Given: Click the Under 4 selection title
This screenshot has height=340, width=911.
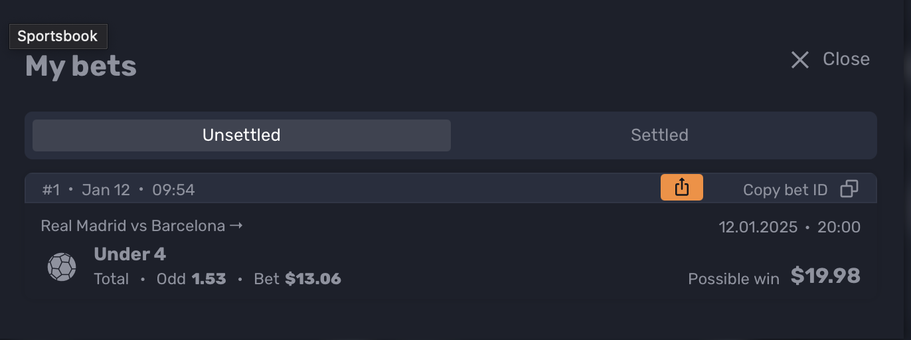Looking at the screenshot, I should click(x=130, y=254).
